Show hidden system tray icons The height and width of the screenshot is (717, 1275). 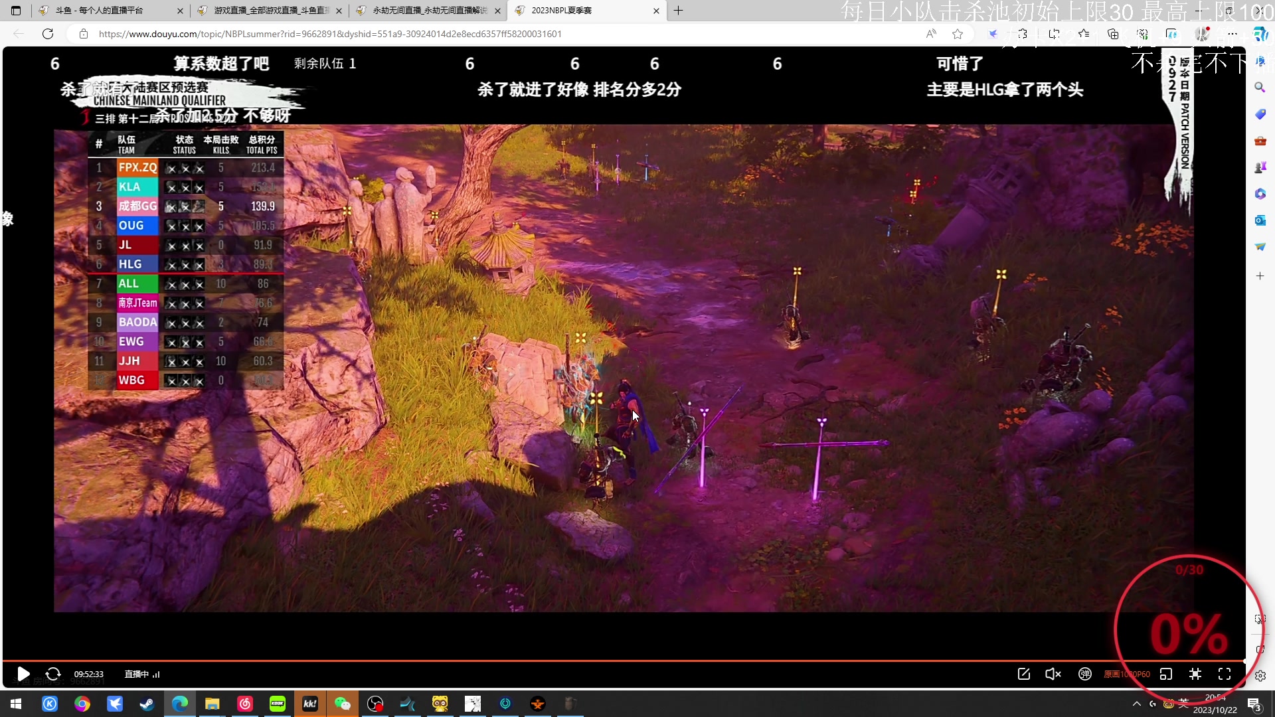[1136, 704]
